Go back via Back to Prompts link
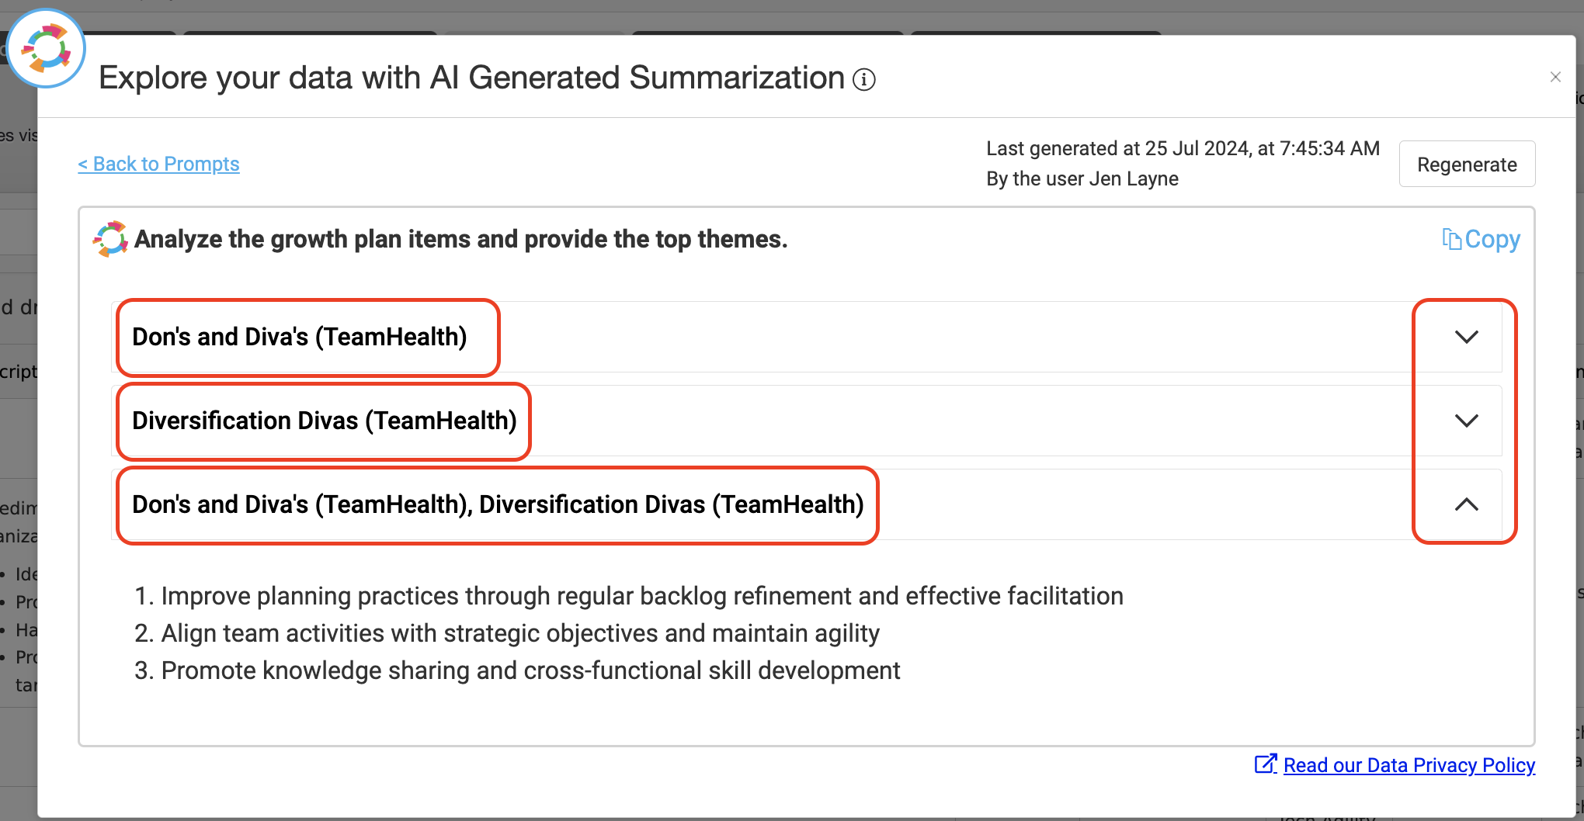Image resolution: width=1584 pixels, height=821 pixels. (158, 164)
